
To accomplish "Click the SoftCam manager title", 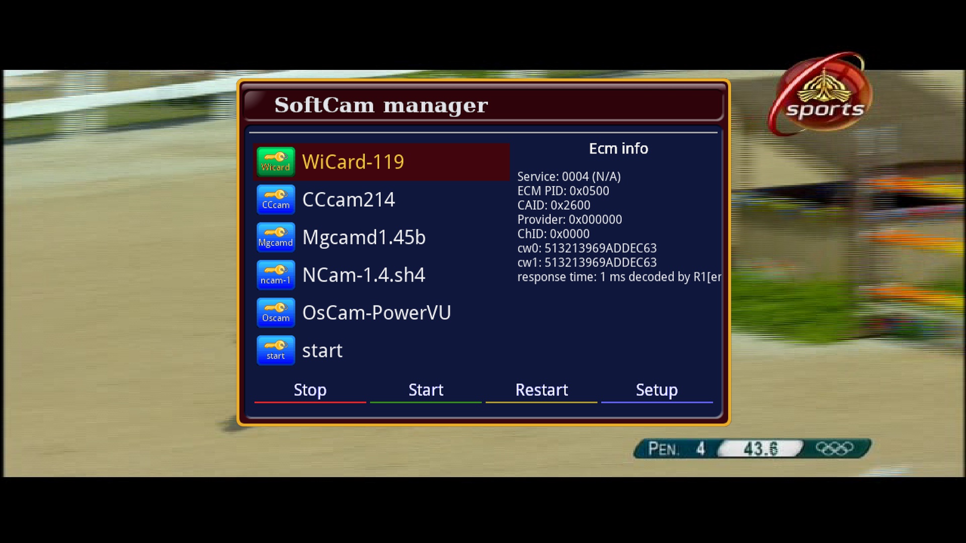I will 381,105.
